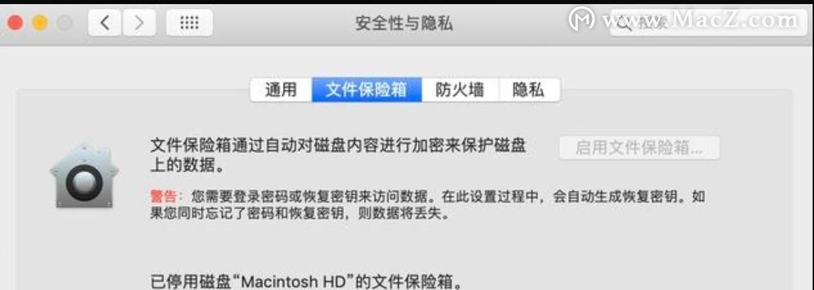814x290 pixels.
Task: Minimize the window with the yellow button
Action: [x=40, y=23]
